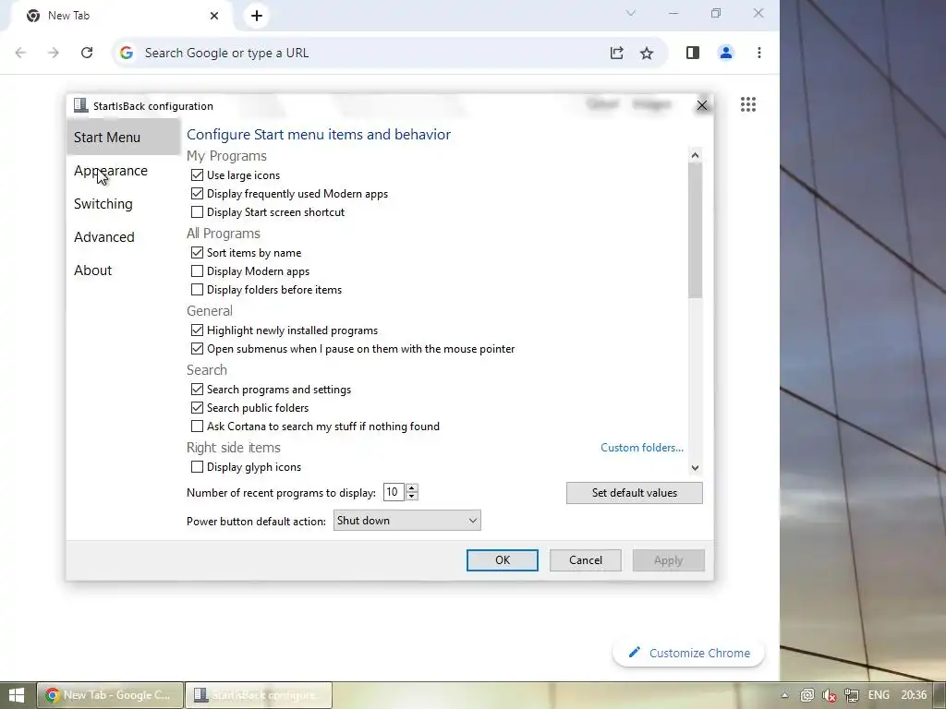The height and width of the screenshot is (709, 946).
Task: Enable Display Modern apps checkbox
Action: pyautogui.click(x=198, y=271)
